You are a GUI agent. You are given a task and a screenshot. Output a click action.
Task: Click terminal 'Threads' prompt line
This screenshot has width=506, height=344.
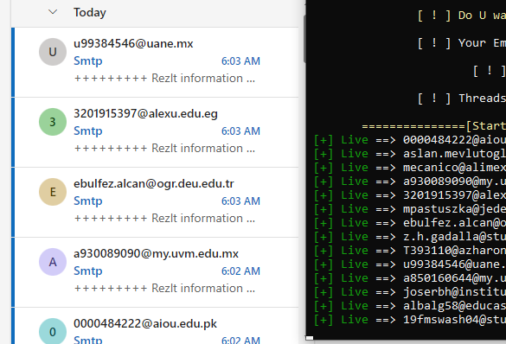(462, 98)
